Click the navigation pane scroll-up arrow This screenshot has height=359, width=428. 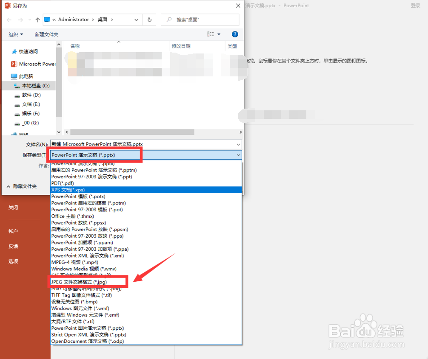click(x=59, y=44)
